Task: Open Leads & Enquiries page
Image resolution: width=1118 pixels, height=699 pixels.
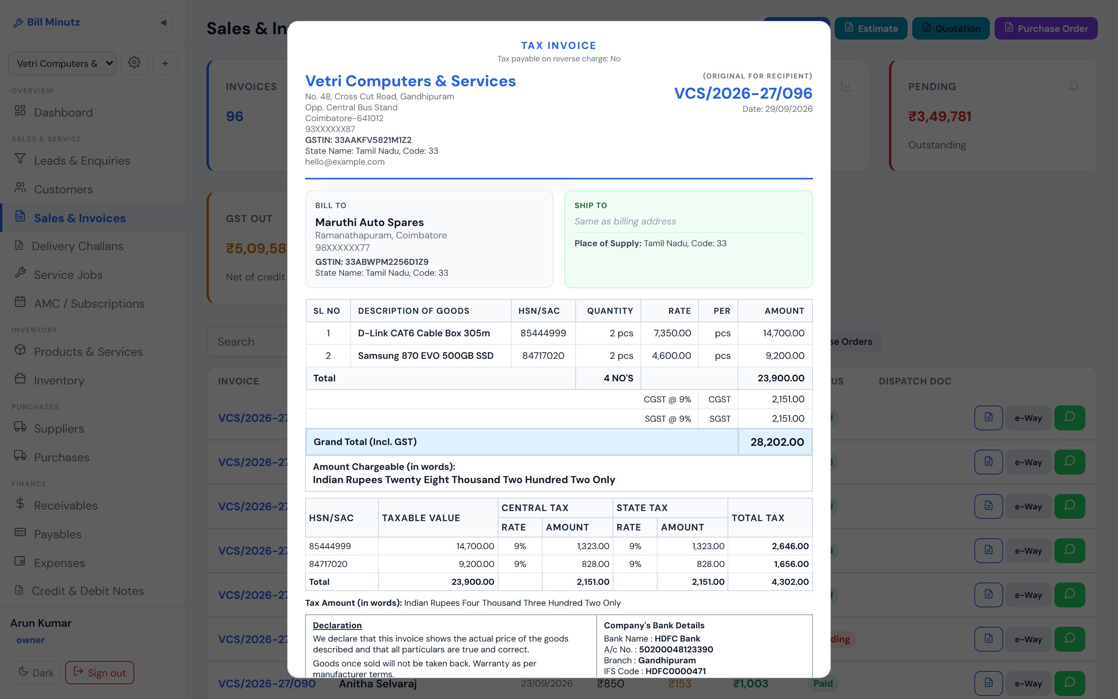Action: pyautogui.click(x=92, y=160)
